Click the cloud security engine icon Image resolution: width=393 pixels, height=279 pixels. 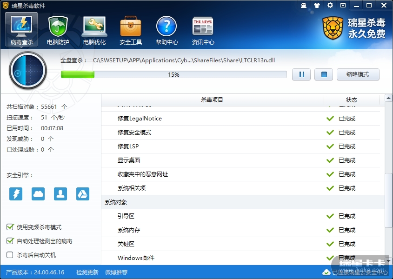click(38, 194)
